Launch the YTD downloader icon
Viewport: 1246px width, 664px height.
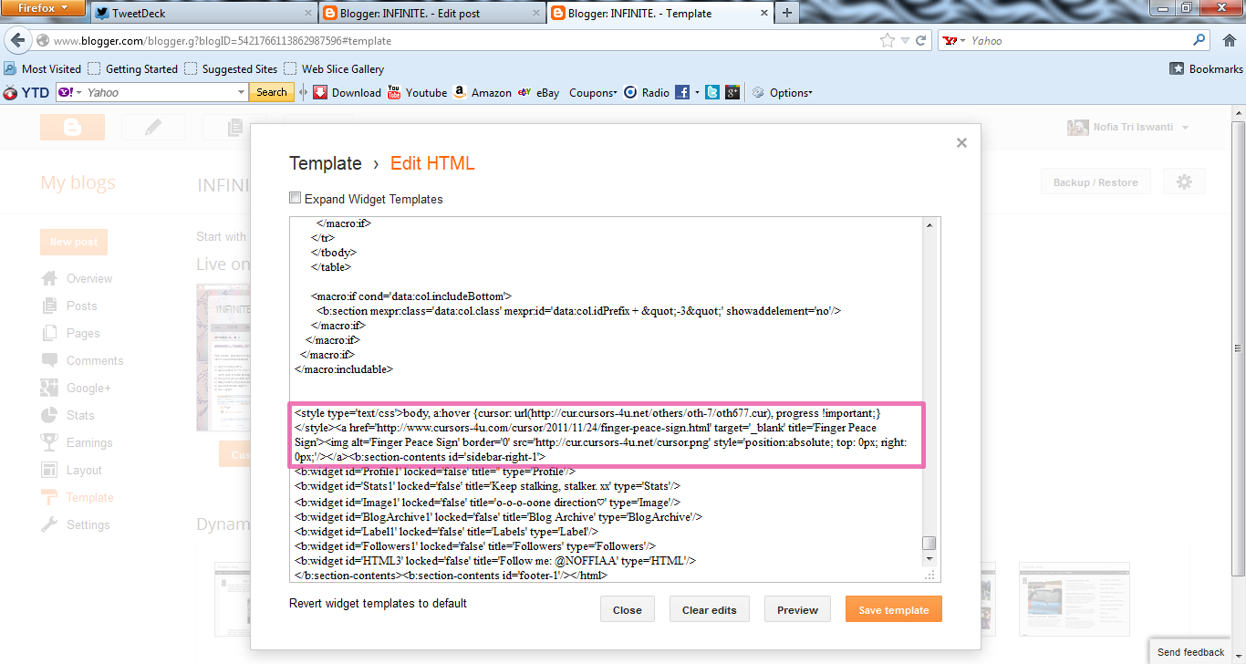[x=10, y=91]
